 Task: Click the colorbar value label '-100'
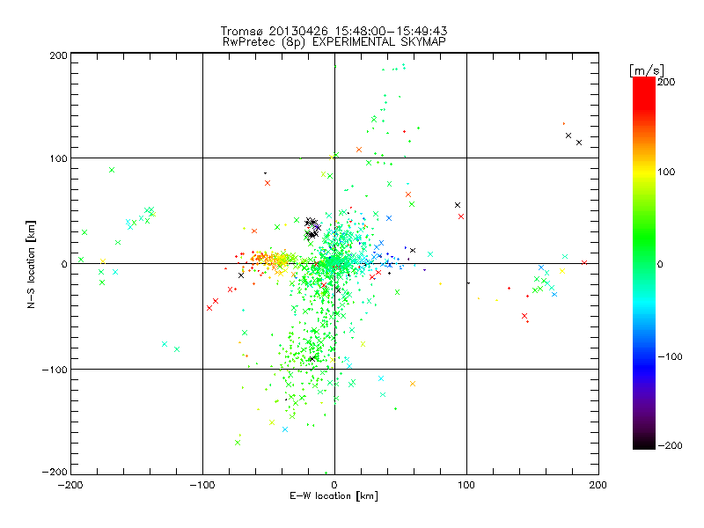coord(670,357)
